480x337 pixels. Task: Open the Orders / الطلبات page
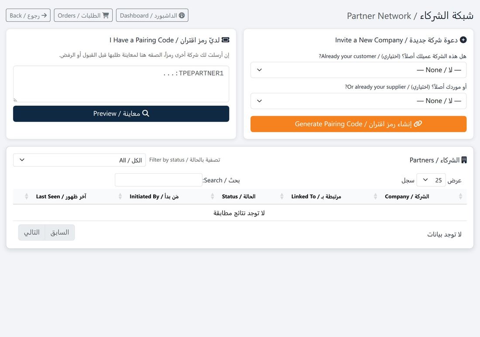(83, 15)
